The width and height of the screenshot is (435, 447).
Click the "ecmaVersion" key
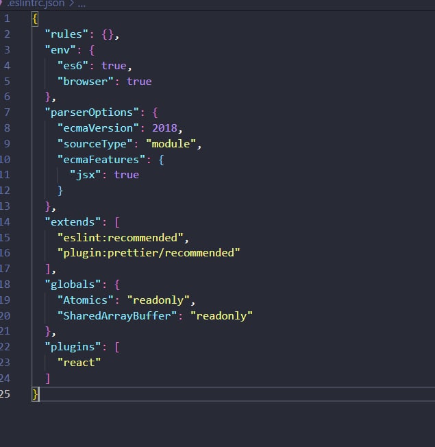(98, 128)
